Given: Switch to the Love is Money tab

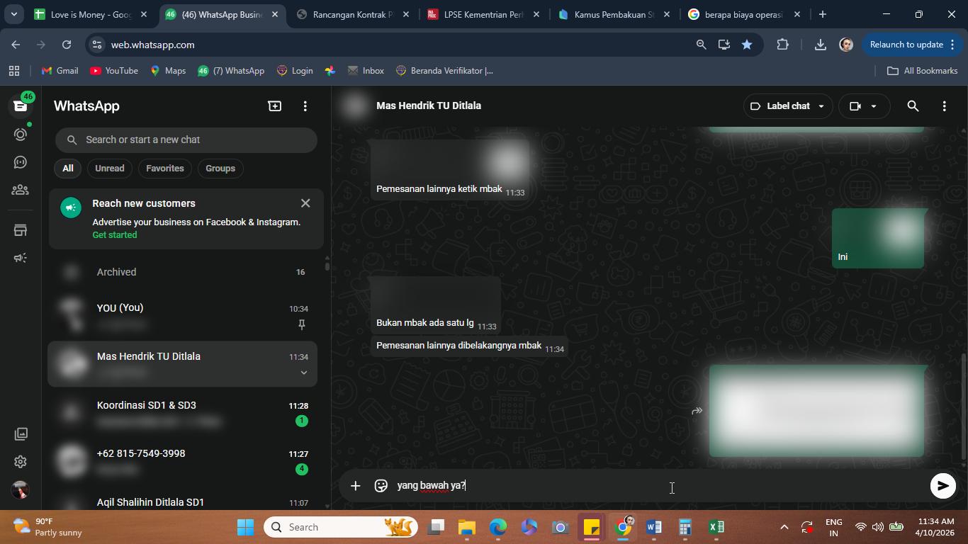Looking at the screenshot, I should click(91, 14).
